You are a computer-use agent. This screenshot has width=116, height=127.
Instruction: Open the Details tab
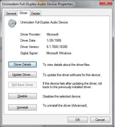tap(36, 13)
